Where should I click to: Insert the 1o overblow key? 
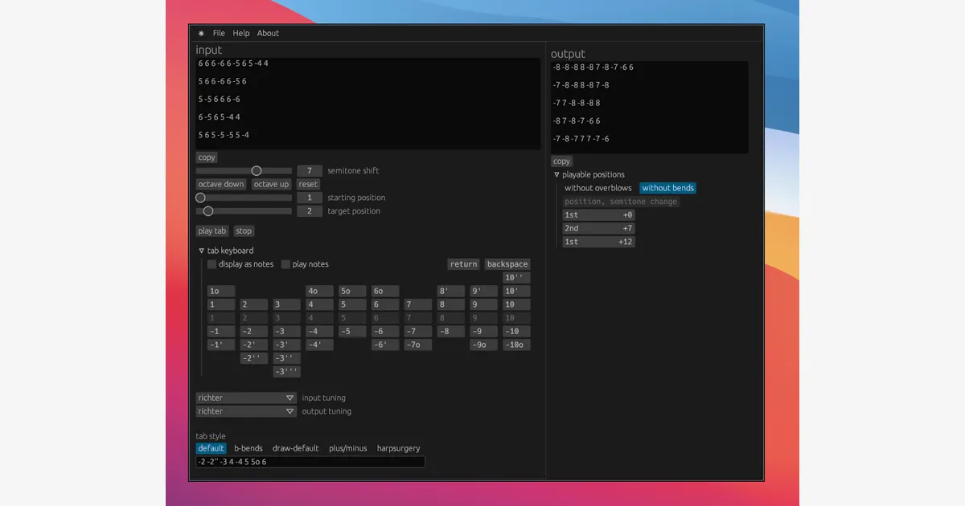point(221,292)
